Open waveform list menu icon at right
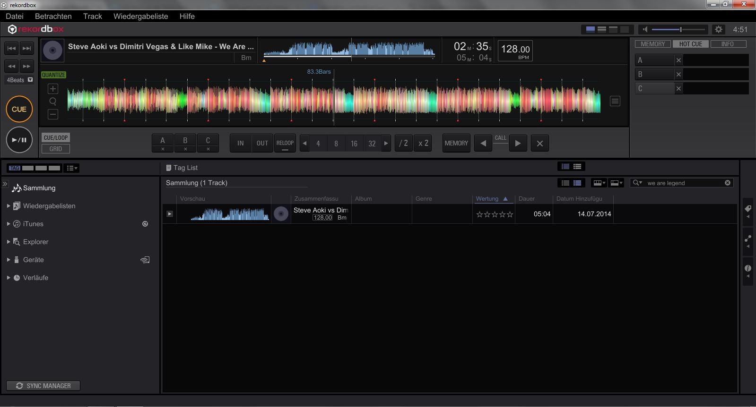Image resolution: width=756 pixels, height=407 pixels. (615, 101)
